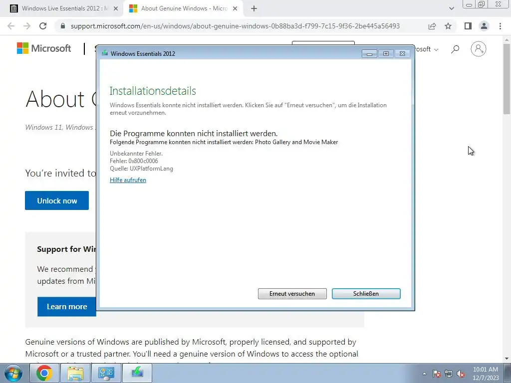Open the network tray icon
The image size is (511, 383).
449,374
